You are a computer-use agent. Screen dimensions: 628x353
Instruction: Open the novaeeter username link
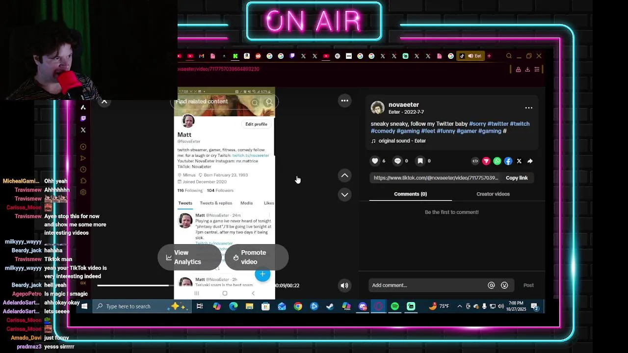(x=404, y=104)
